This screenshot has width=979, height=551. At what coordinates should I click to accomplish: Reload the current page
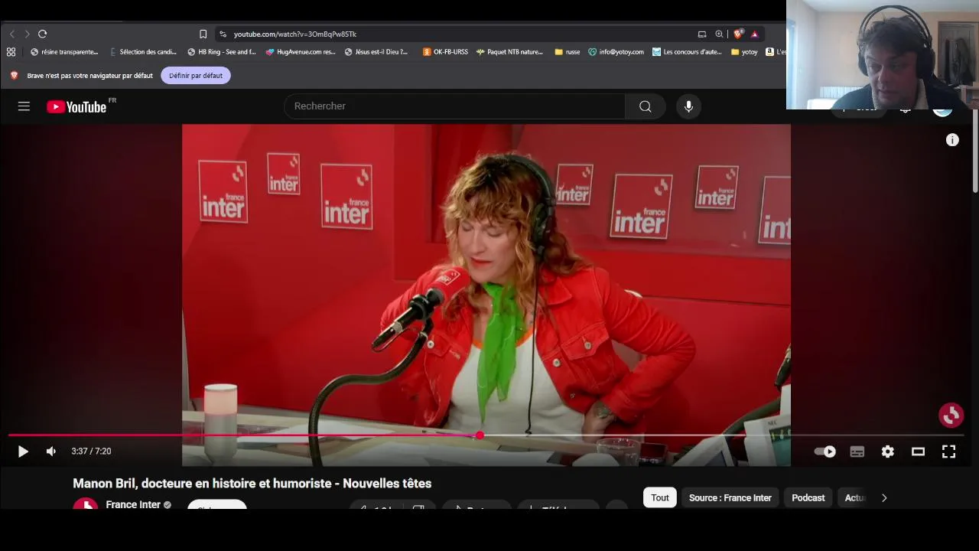click(x=43, y=34)
